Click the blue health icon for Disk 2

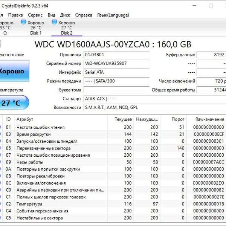coord(54,22)
